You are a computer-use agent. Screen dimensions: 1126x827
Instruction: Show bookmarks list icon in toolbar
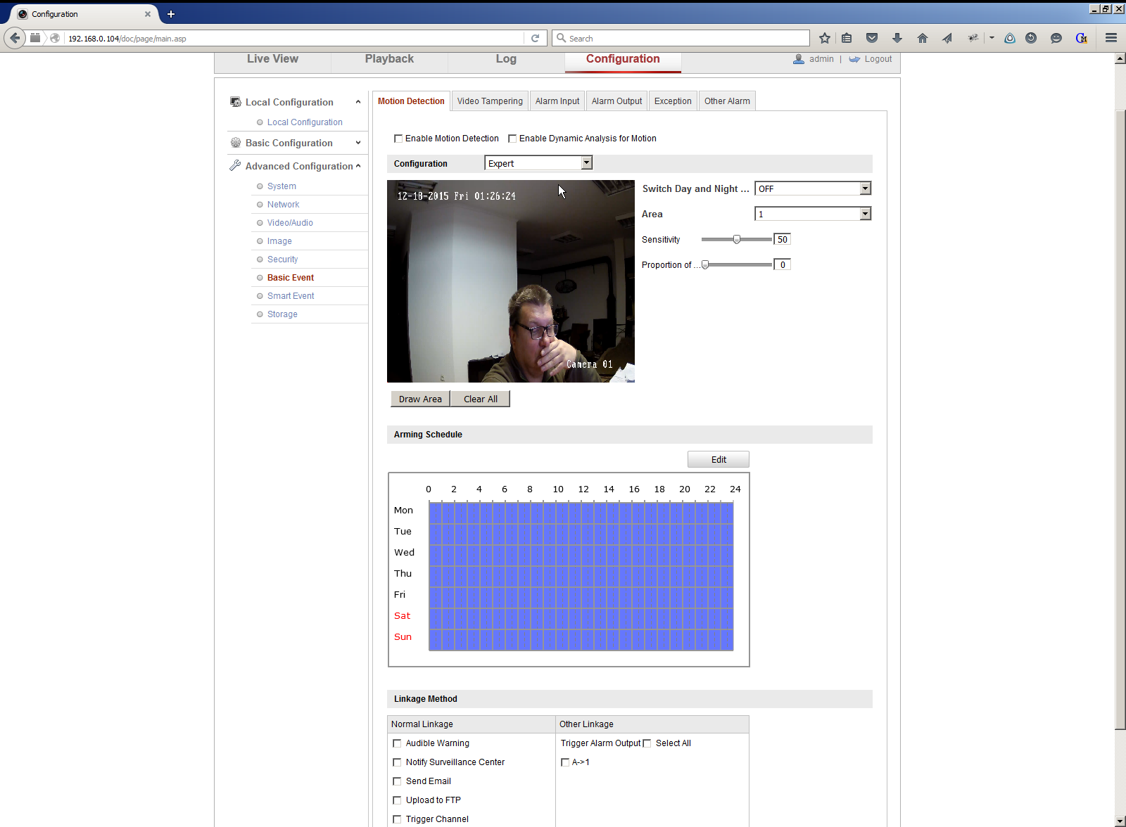pyautogui.click(x=847, y=38)
